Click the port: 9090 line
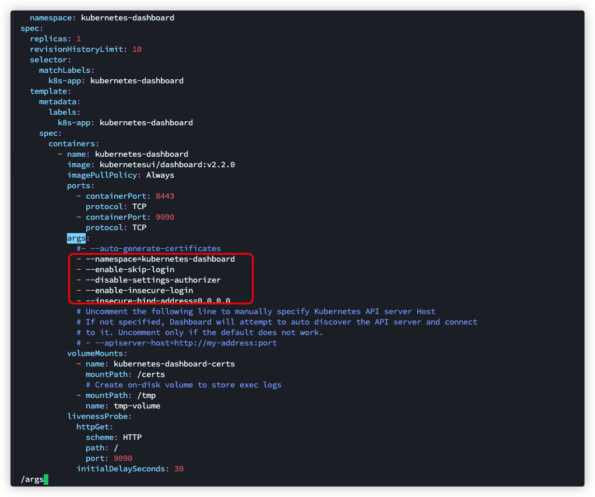The width and height of the screenshot is (595, 497). coord(109,459)
